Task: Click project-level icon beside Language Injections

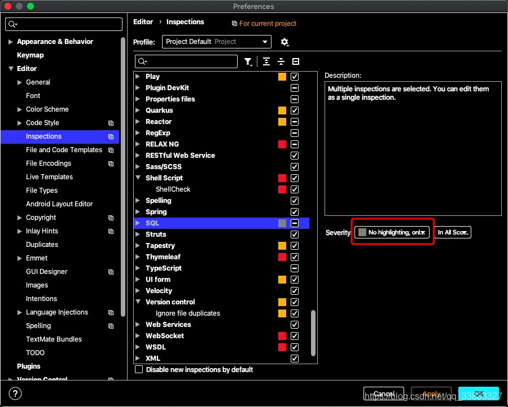Action: (x=111, y=312)
